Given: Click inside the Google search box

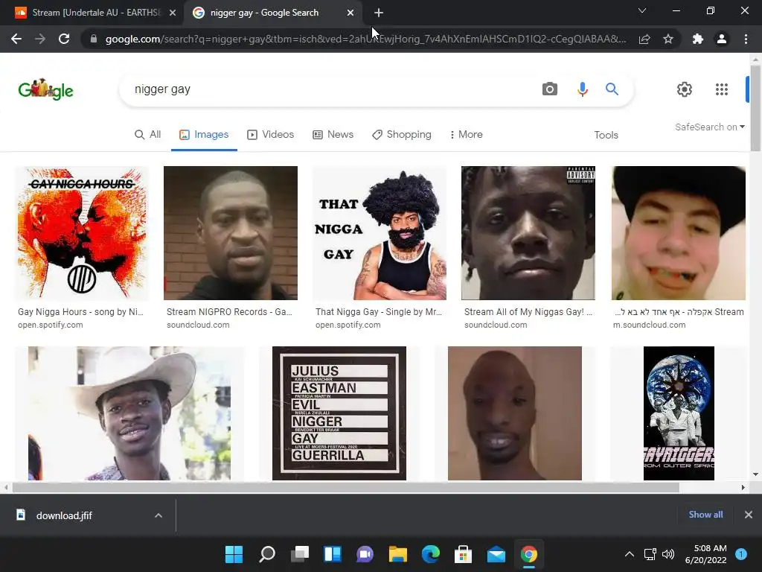Looking at the screenshot, I should [x=330, y=89].
